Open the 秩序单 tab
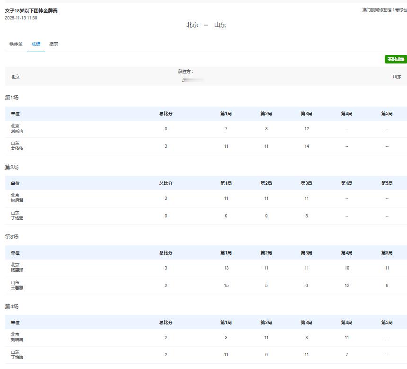407x369 pixels. 16,44
